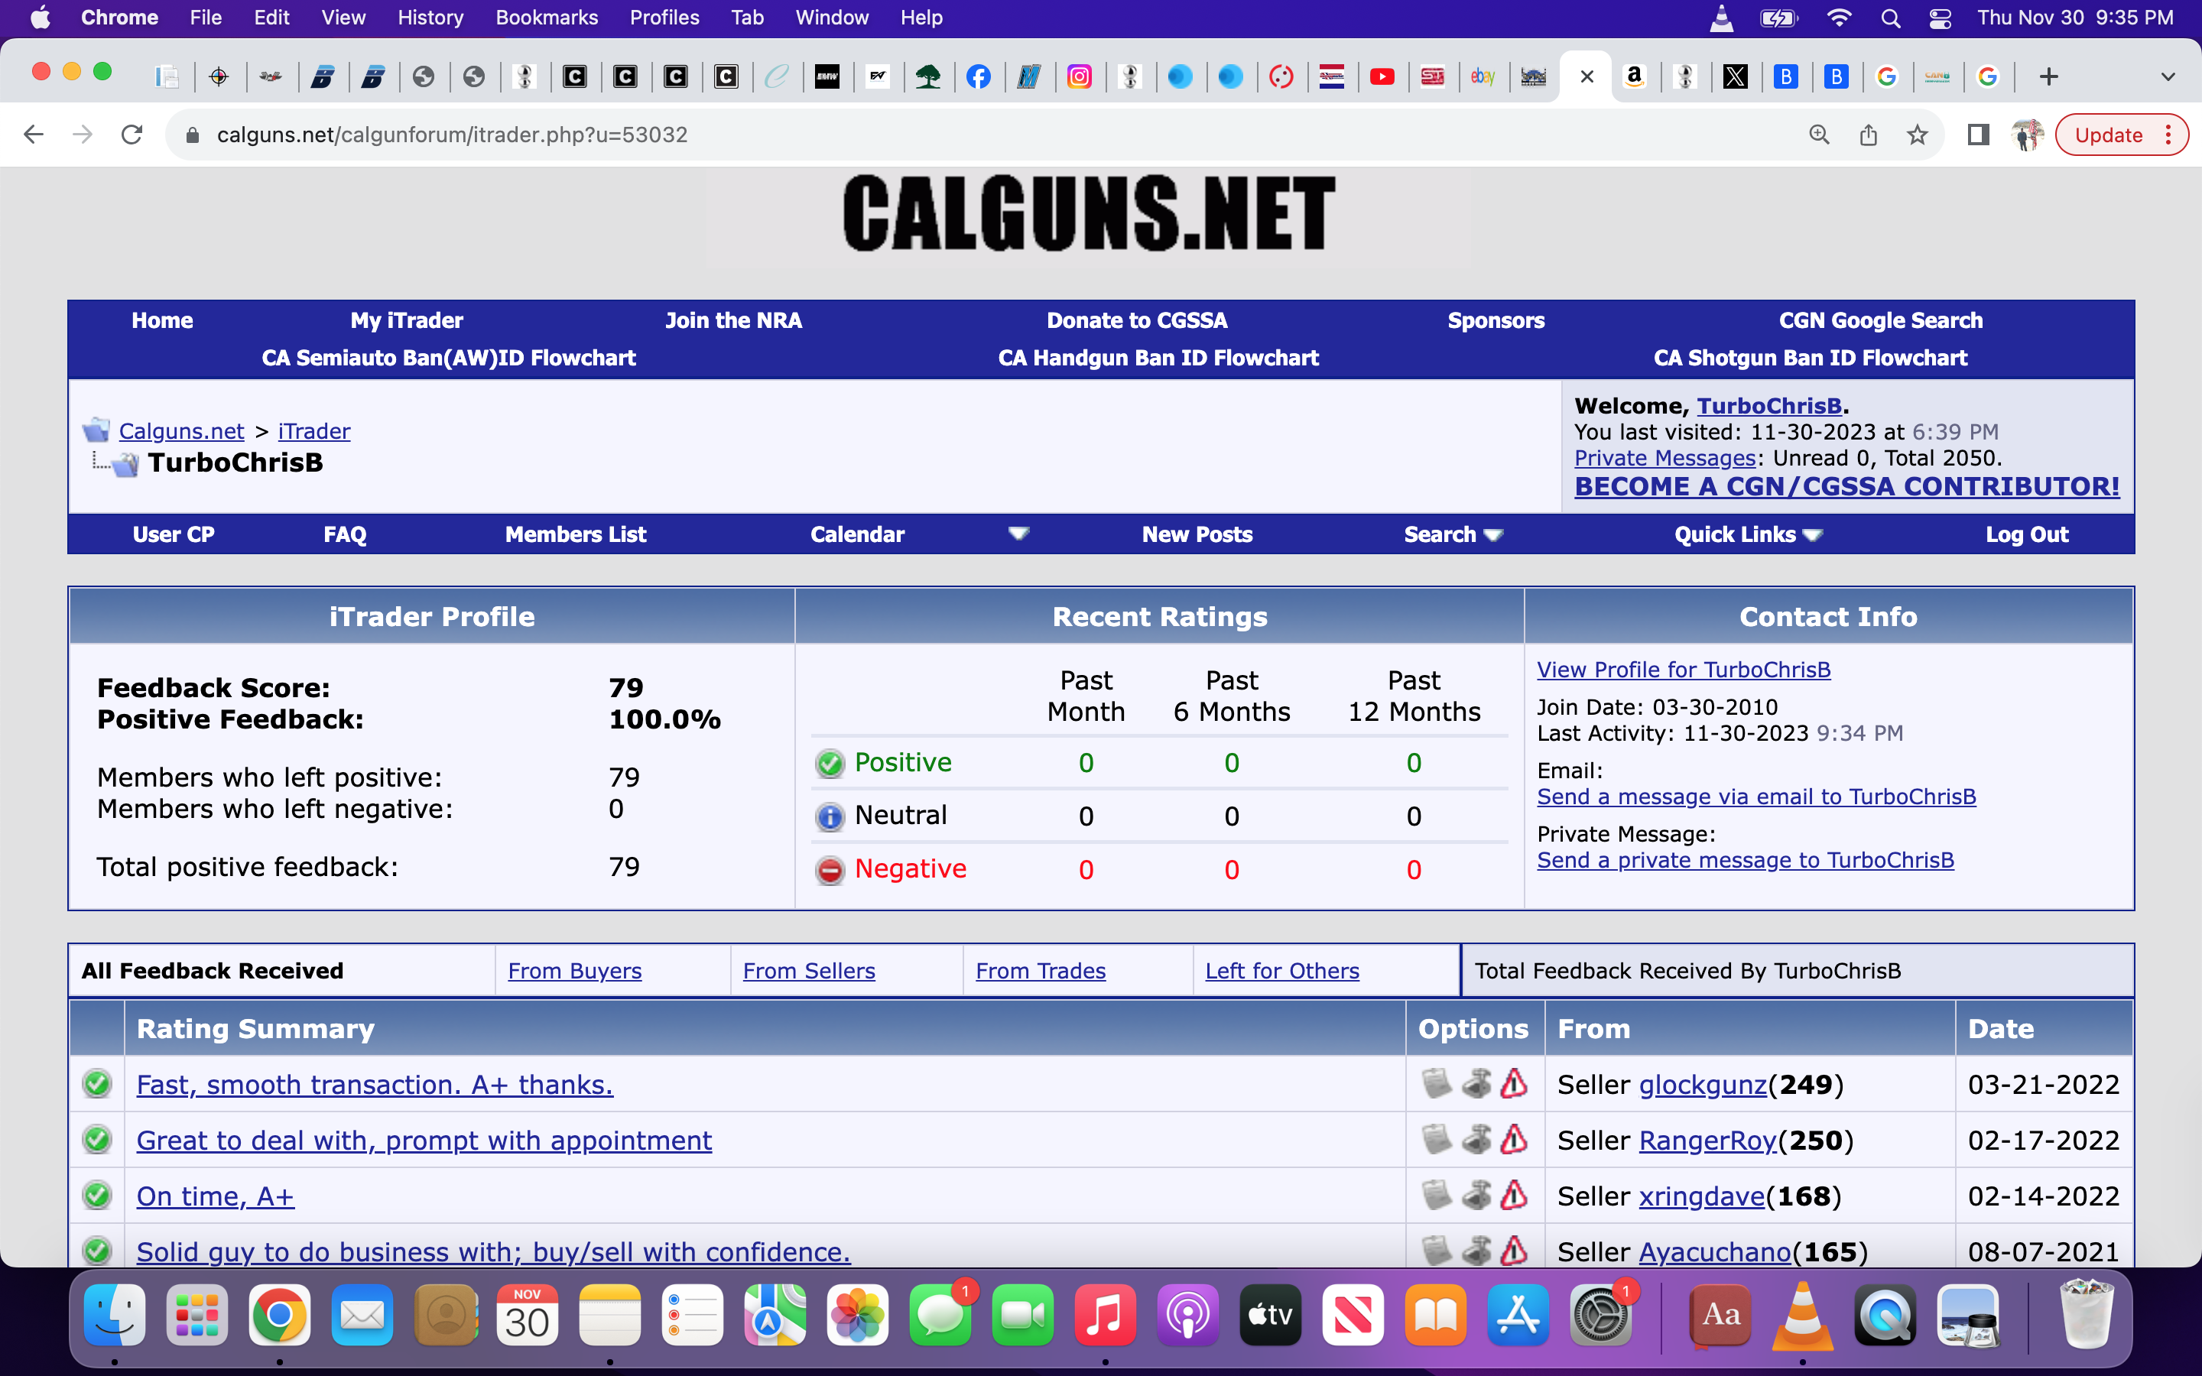This screenshot has height=1376, width=2202.
Task: Open User CP in navbar
Action: pos(174,534)
